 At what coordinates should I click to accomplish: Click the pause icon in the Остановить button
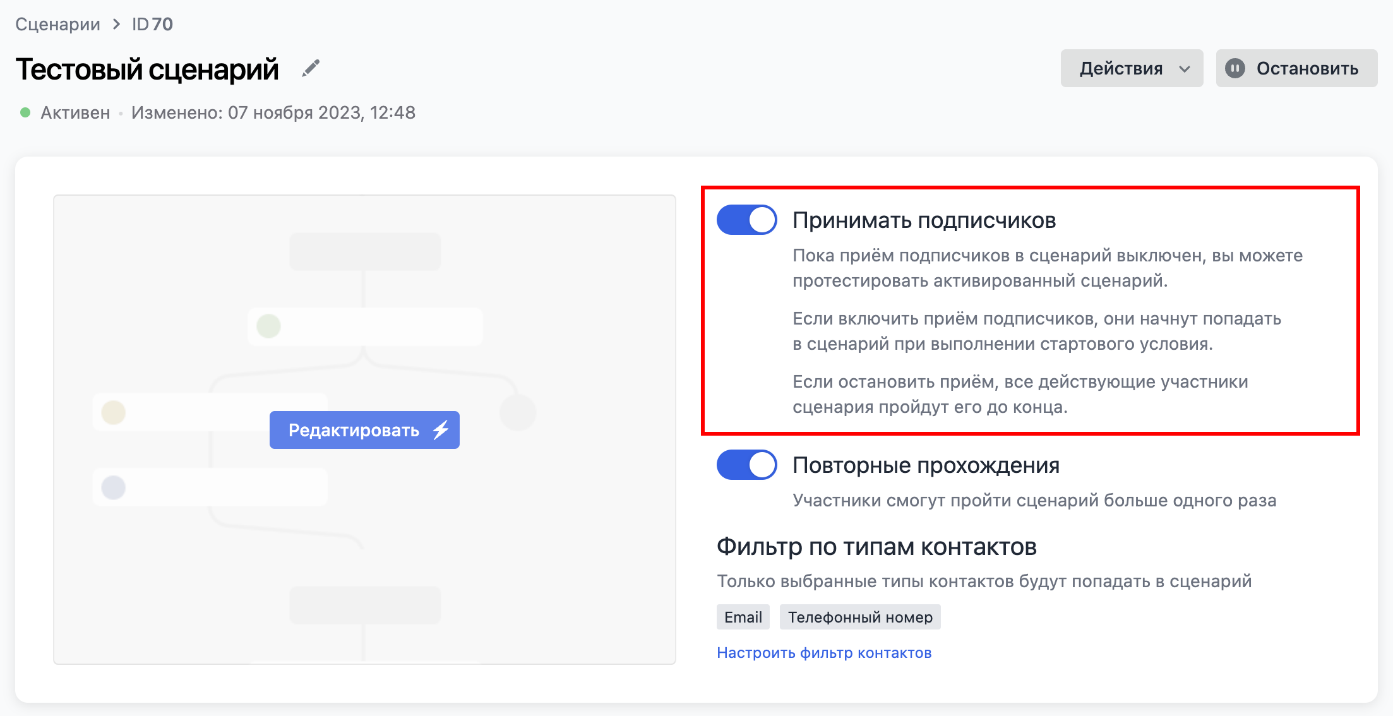(1235, 68)
